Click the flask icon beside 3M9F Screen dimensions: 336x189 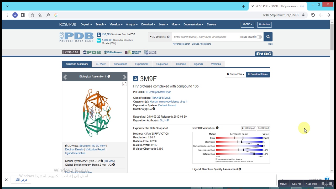pos(135,78)
